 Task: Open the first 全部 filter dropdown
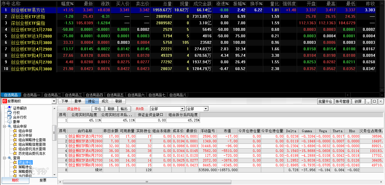coord(182,109)
